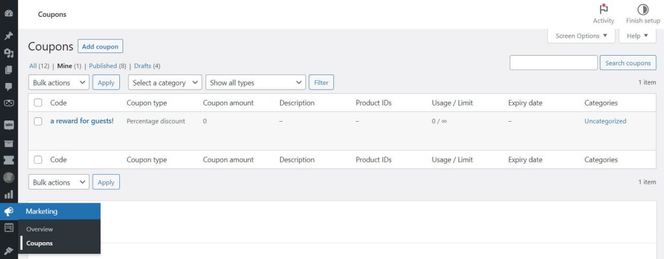Click the Add coupon button
The image size is (664, 259).
coord(100,47)
